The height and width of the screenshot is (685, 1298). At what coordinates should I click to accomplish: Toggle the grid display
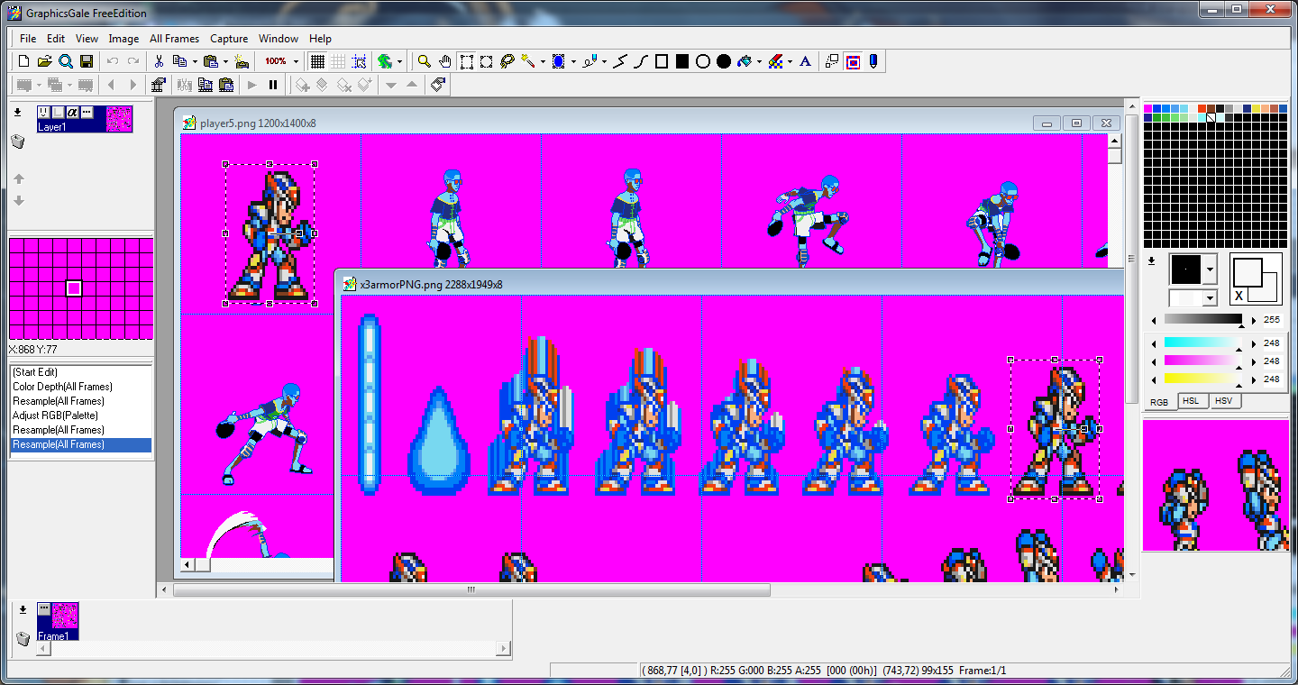tap(317, 61)
